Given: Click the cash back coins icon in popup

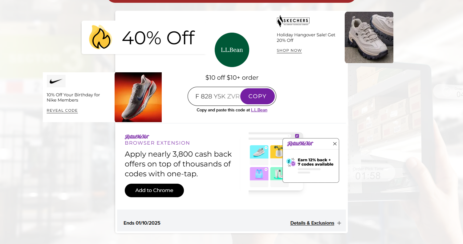Looking at the screenshot, I should point(291,162).
